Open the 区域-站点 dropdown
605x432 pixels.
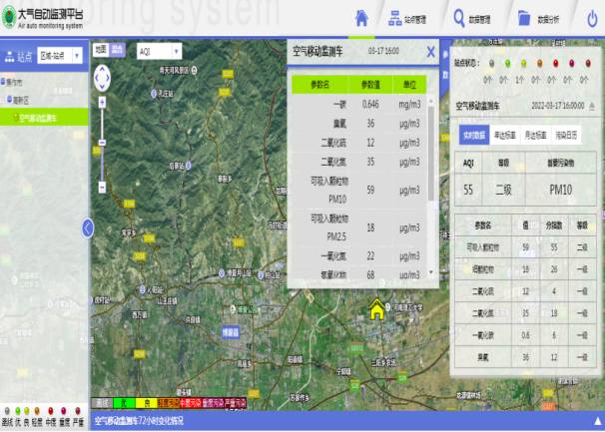[60, 57]
